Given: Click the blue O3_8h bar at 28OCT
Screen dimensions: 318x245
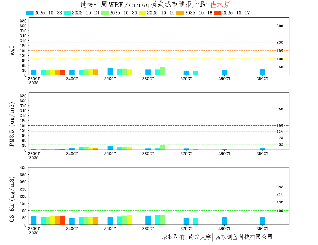Looking at the screenshot, I should coord(224,221).
